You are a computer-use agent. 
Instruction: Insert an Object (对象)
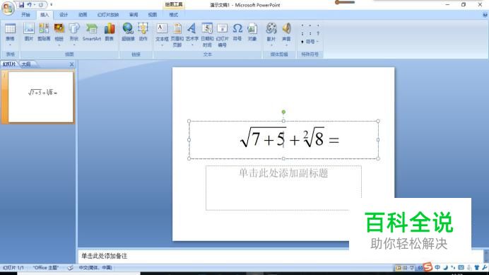(x=252, y=32)
